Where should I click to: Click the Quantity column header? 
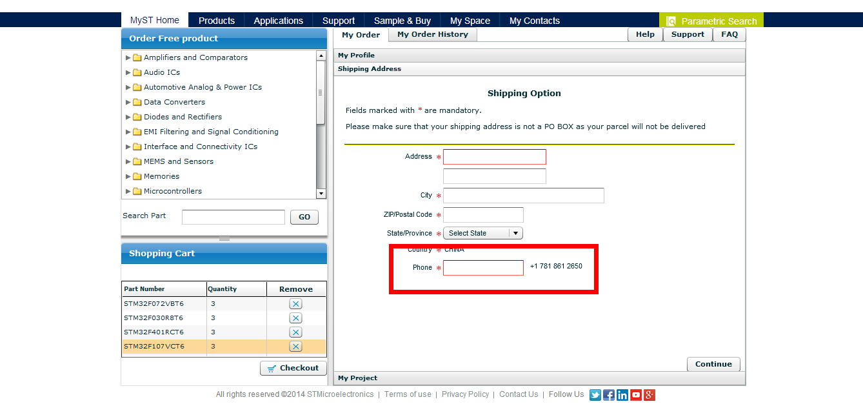click(237, 288)
